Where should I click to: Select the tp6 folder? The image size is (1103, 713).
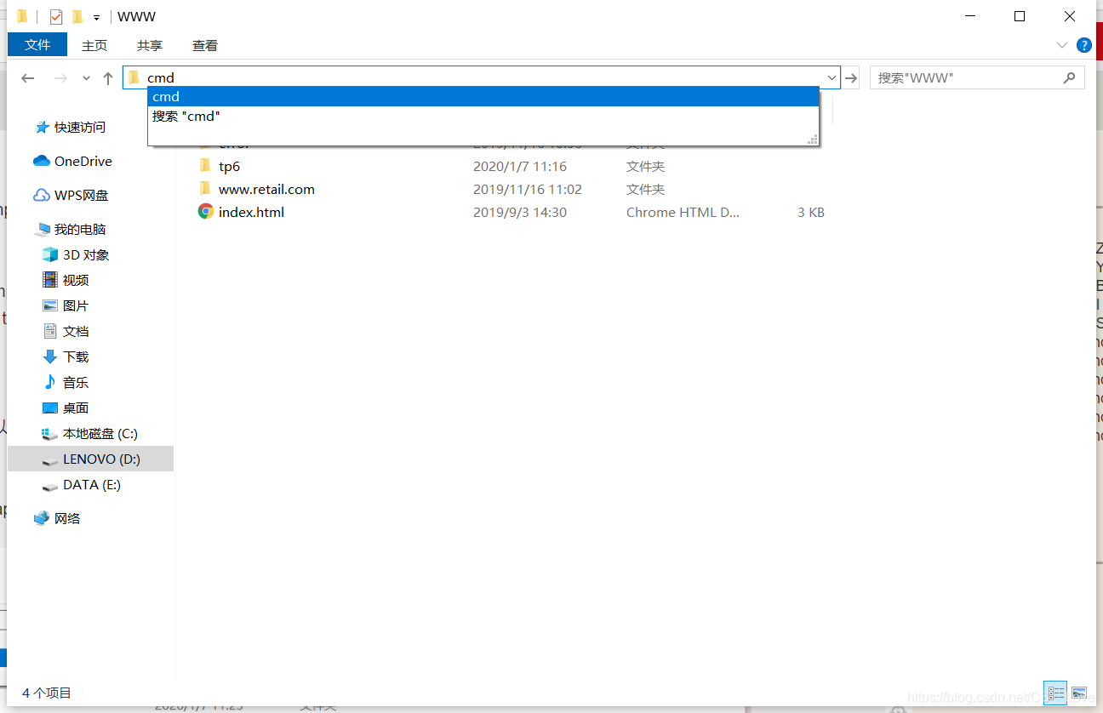[x=230, y=167]
